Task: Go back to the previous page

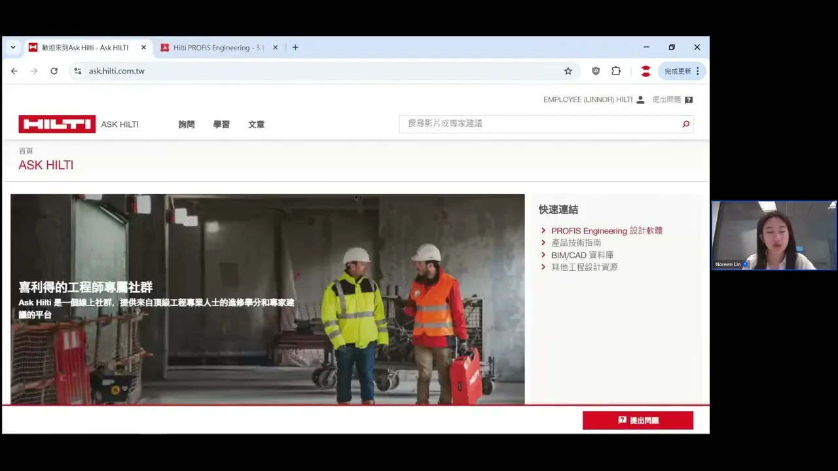Action: 14,71
